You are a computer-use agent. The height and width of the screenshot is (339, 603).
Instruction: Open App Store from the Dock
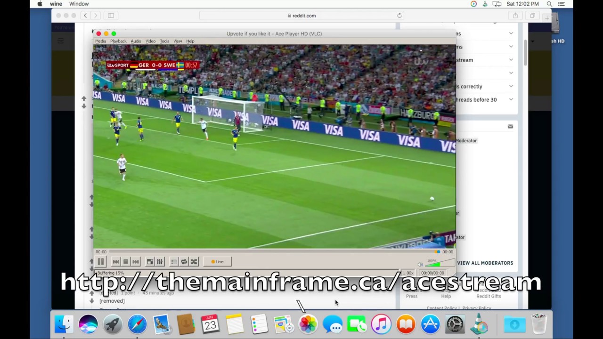430,324
